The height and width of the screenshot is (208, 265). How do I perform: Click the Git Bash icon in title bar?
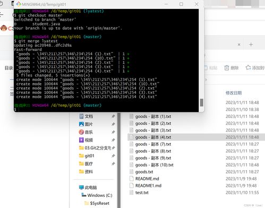pyautogui.click(x=19, y=4)
